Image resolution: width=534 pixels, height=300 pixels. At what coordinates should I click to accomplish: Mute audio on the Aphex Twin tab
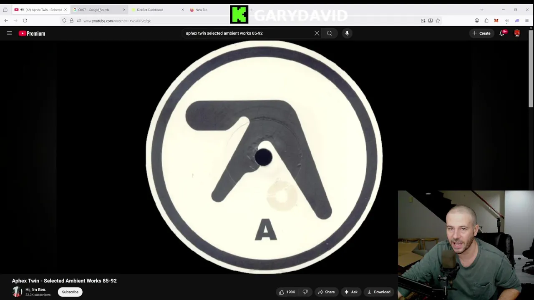coord(22,10)
